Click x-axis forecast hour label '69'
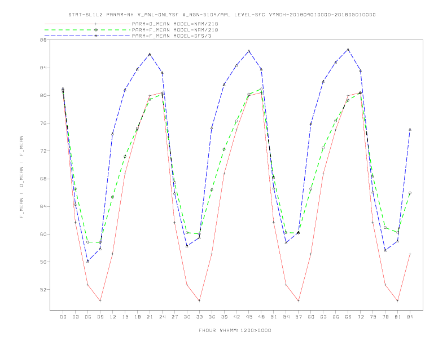The width and height of the screenshot is (447, 345). click(348, 317)
